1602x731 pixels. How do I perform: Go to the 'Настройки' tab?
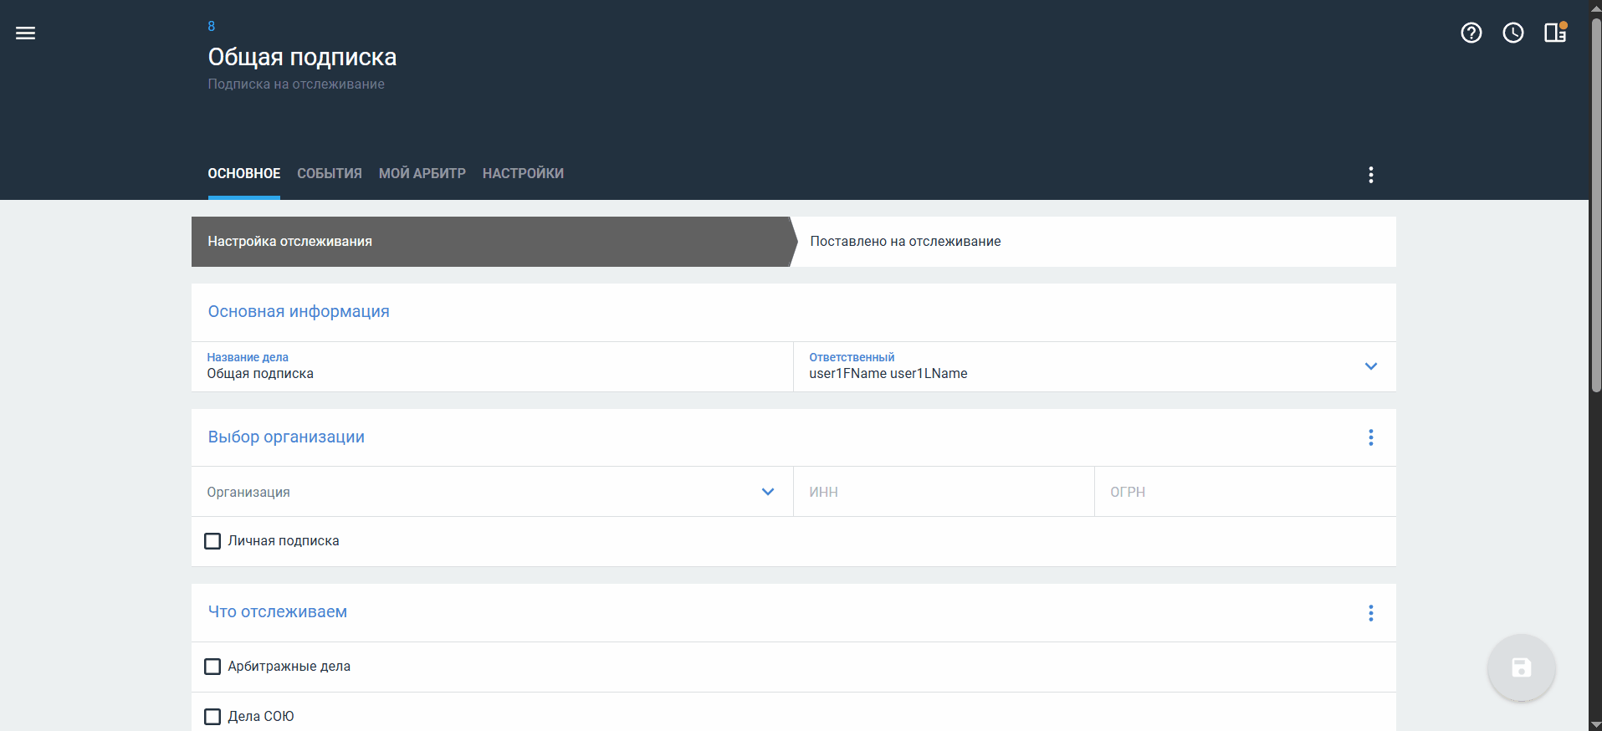click(x=523, y=174)
